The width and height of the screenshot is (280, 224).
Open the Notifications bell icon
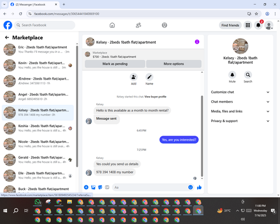pos(258,25)
